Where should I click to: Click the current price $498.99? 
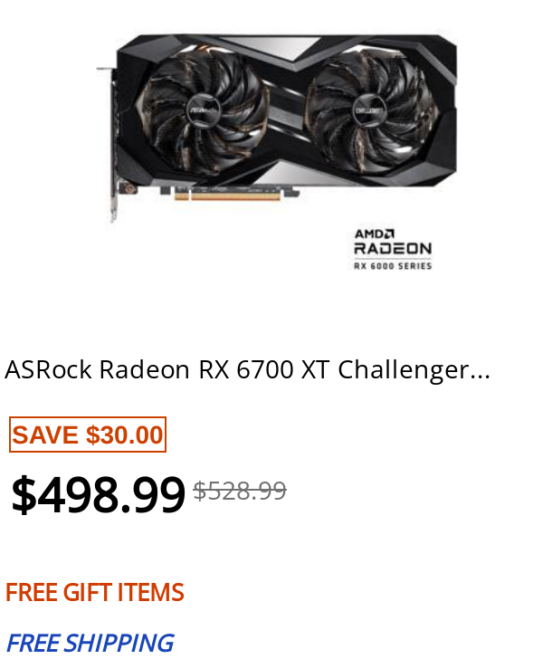click(x=99, y=494)
